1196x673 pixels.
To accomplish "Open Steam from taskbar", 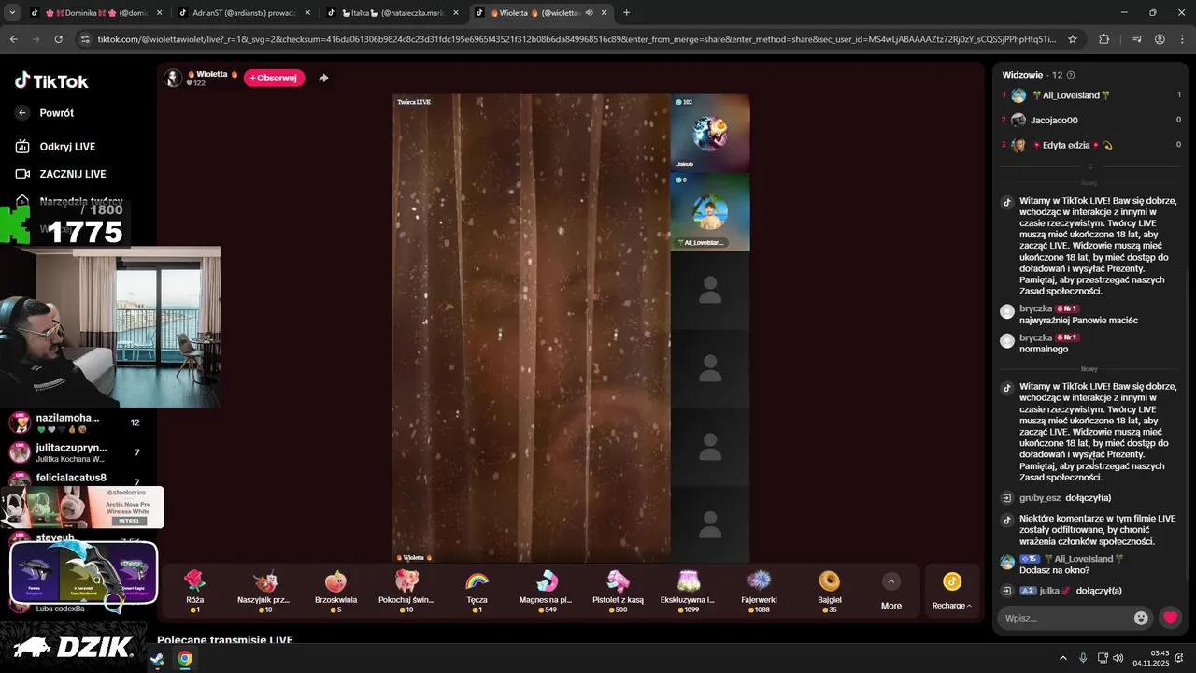I will coord(157,658).
